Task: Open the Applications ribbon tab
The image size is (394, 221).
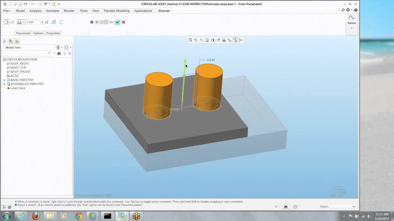Action: tap(143, 11)
